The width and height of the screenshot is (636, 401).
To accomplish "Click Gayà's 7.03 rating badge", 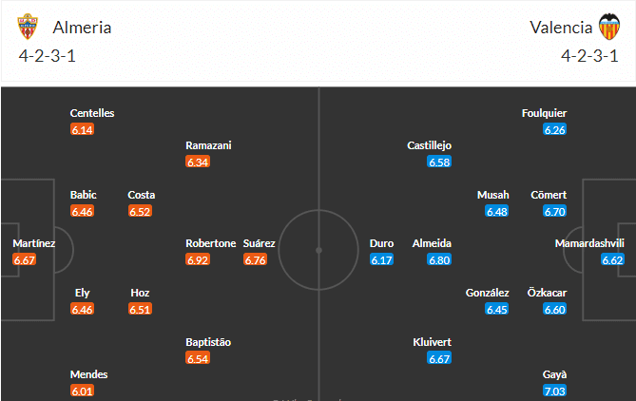I will click(555, 391).
